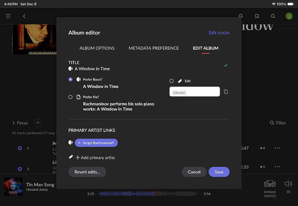Open the volume speaker control
Screen dimensions: 298x206
point(288,184)
